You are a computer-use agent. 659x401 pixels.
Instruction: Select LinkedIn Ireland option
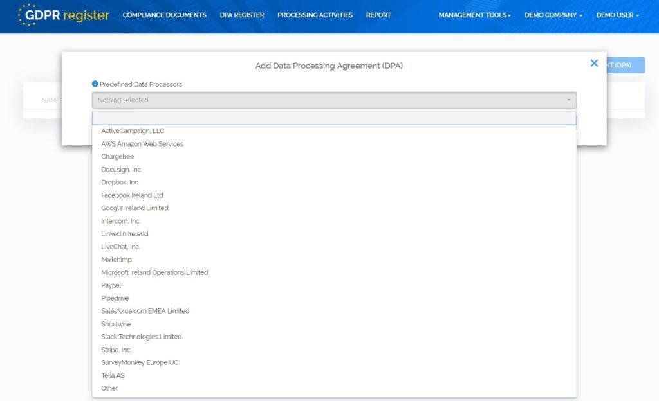click(x=334, y=234)
